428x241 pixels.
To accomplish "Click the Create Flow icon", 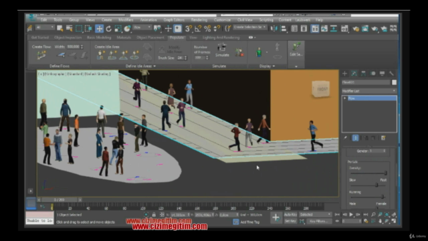I will (41, 55).
